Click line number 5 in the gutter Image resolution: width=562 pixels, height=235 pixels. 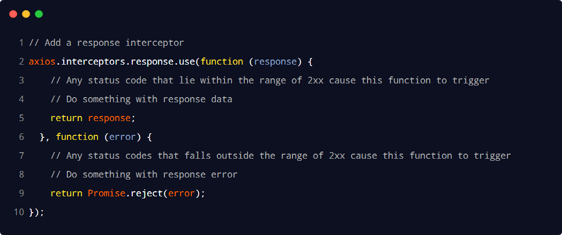(x=21, y=118)
